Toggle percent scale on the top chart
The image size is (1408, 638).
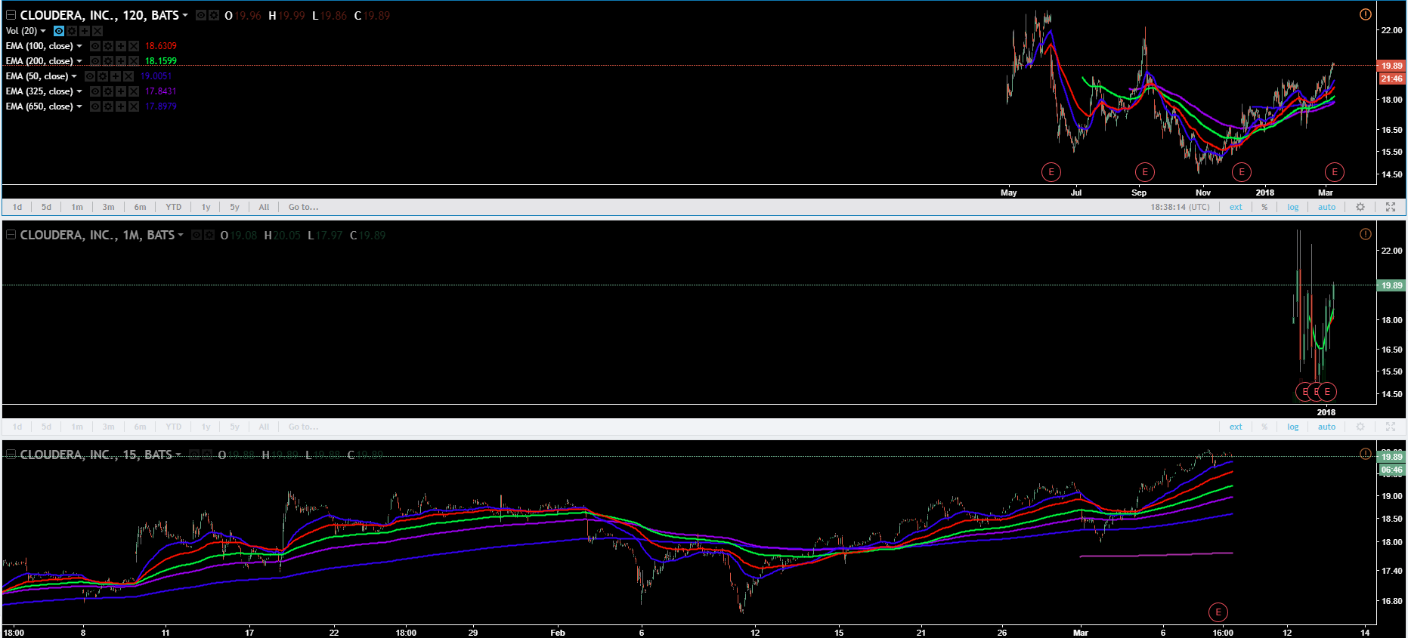click(1264, 207)
